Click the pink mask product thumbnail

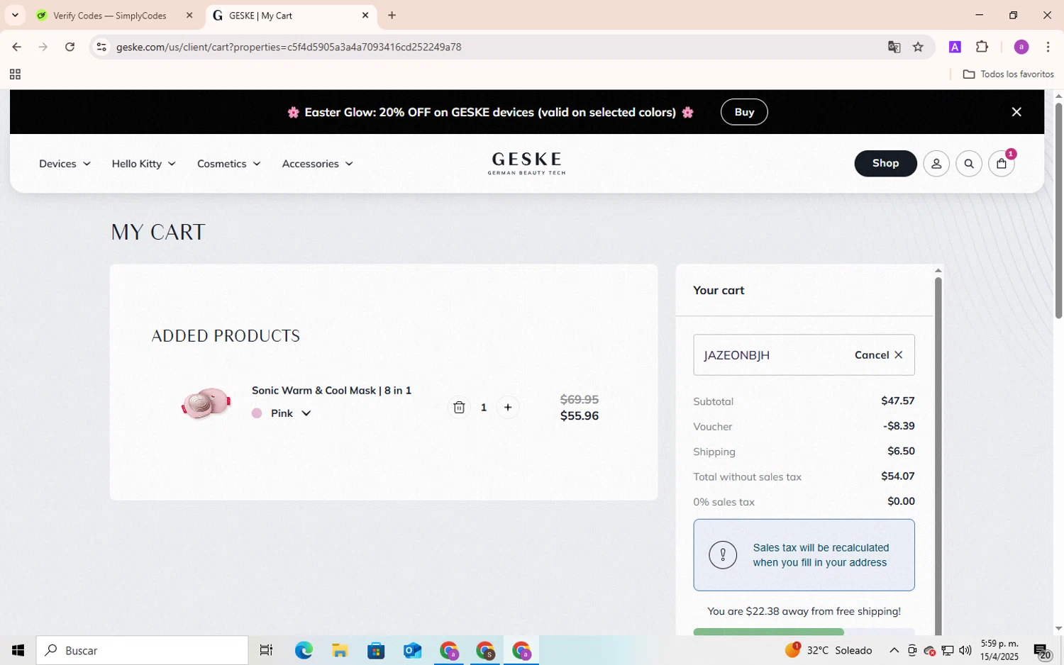tap(206, 403)
